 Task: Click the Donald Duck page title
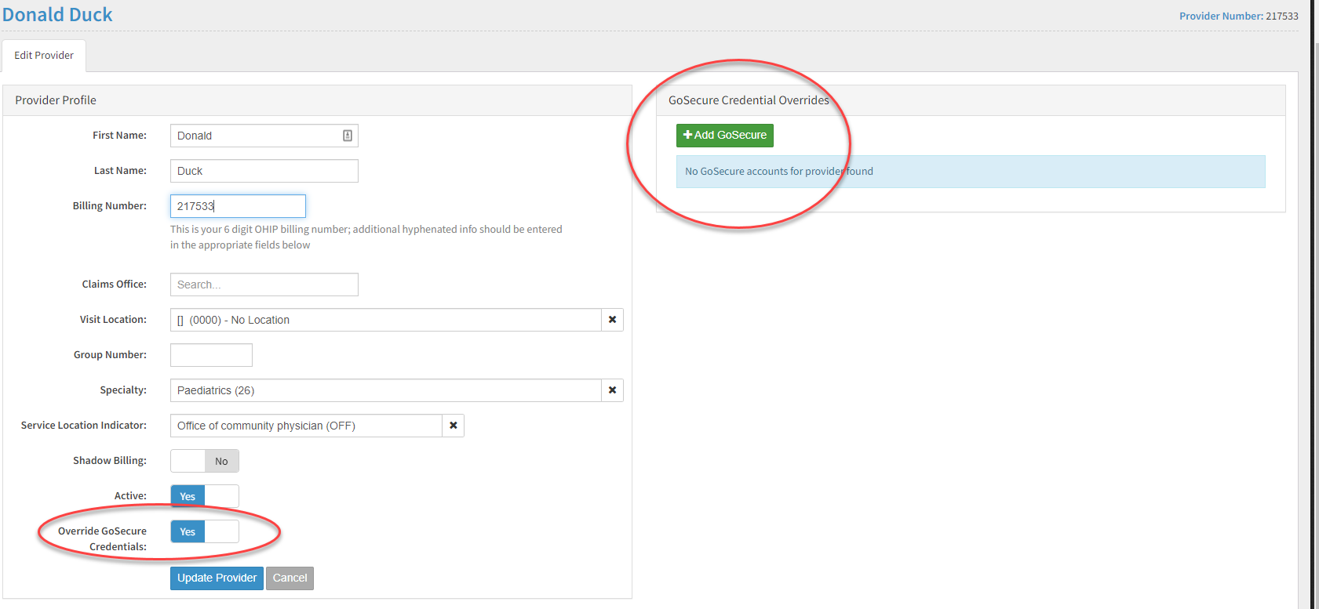pyautogui.click(x=57, y=15)
